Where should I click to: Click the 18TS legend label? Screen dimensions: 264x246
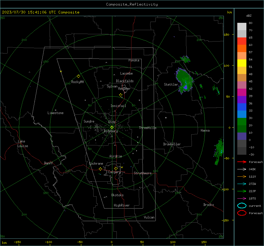pos(252,199)
